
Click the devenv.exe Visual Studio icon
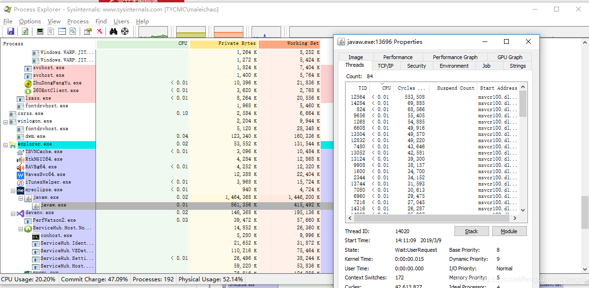(x=21, y=213)
